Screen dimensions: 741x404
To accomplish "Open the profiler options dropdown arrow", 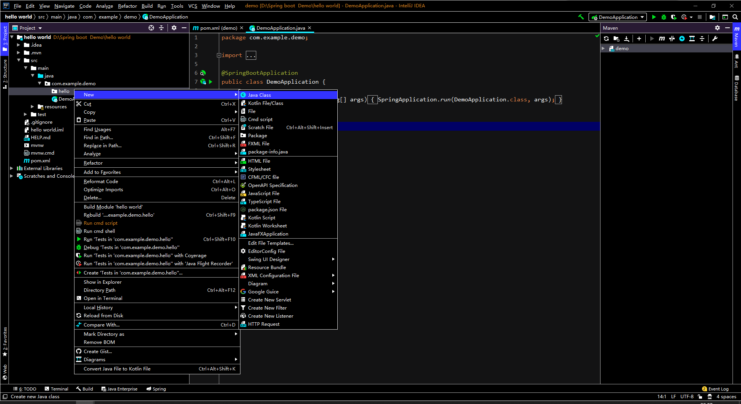I will 691,17.
